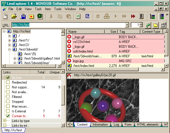The image size is (170, 133).
Task: Uncheck the Broken links checkbox
Action: (x=8, y=77)
